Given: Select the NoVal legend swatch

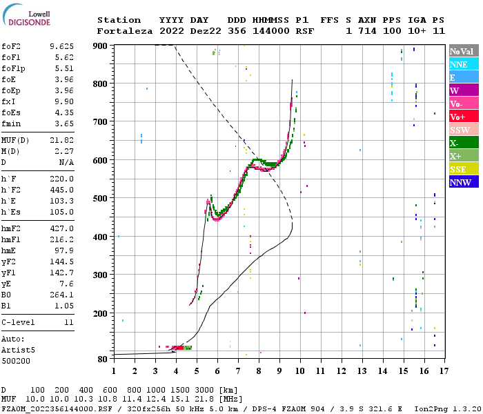Looking at the screenshot, I should 464,51.
